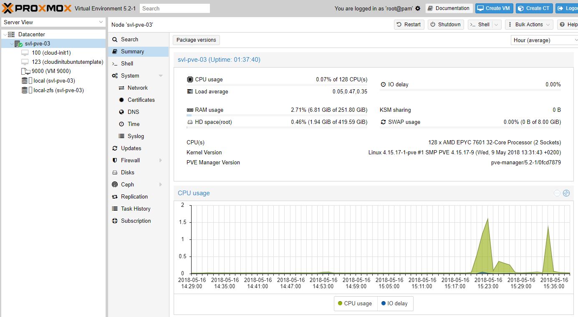Image resolution: width=578 pixels, height=317 pixels.
Task: Click the Package versions button
Action: coord(196,40)
